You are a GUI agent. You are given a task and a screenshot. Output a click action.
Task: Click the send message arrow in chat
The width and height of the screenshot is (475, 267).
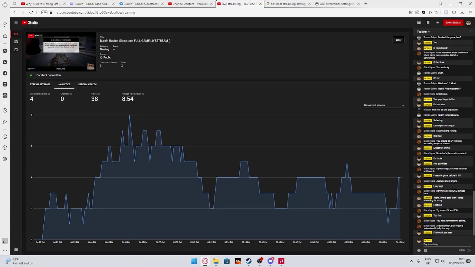click(x=469, y=250)
